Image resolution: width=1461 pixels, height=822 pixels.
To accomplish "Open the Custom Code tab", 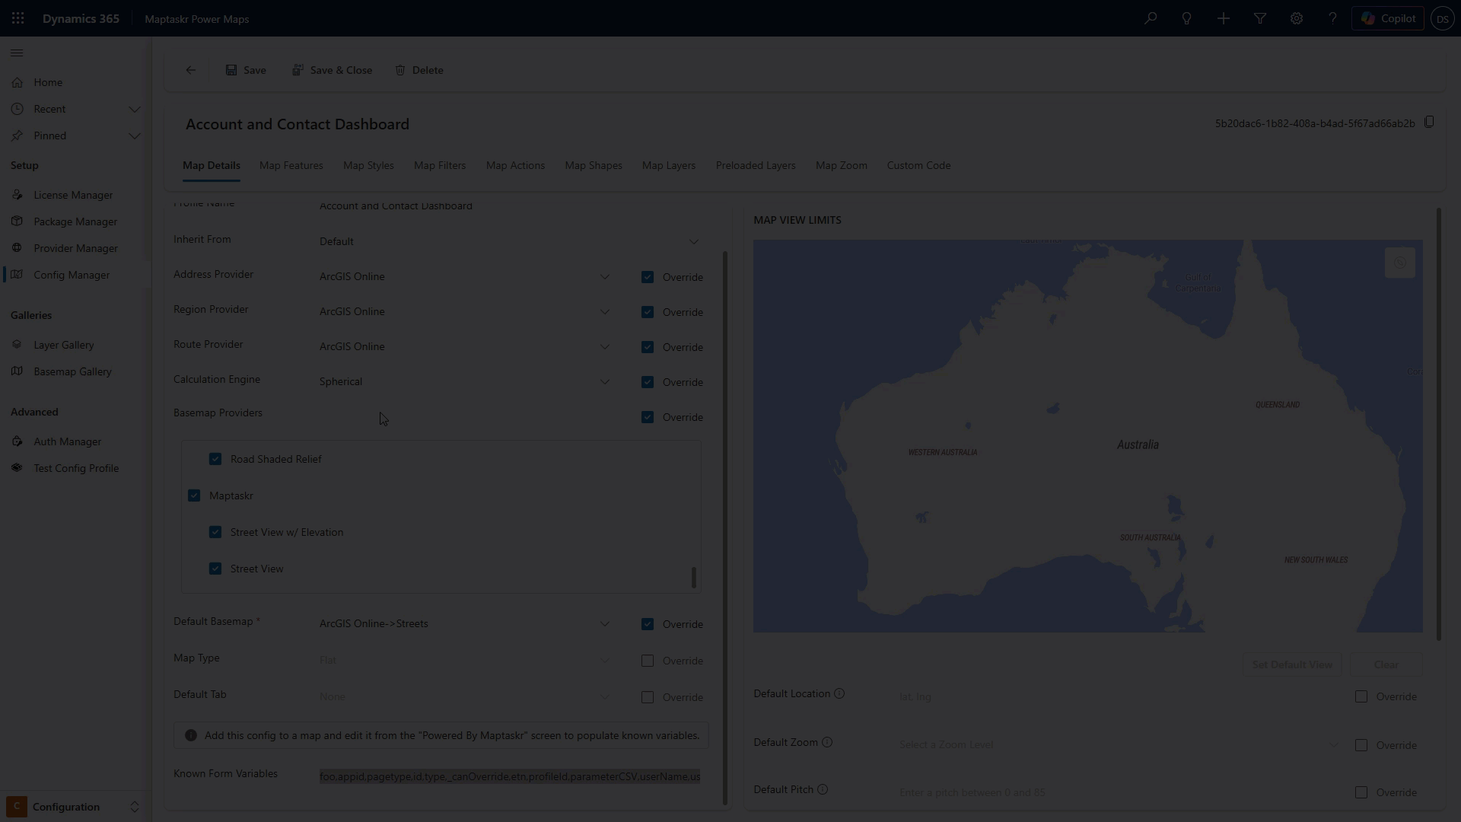I will tap(918, 165).
